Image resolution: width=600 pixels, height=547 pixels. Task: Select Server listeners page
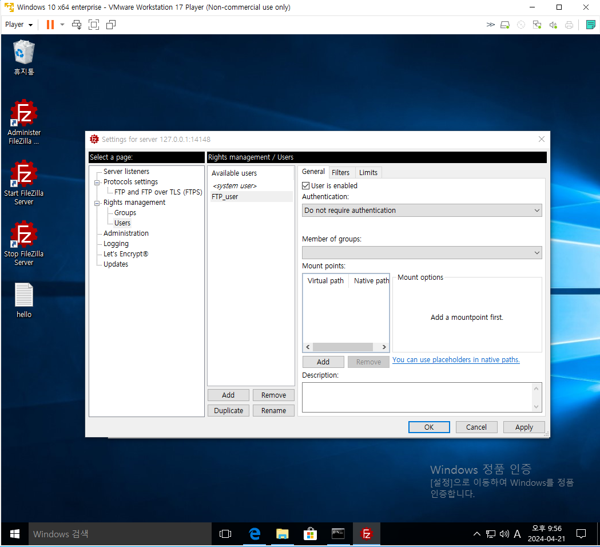[126, 172]
